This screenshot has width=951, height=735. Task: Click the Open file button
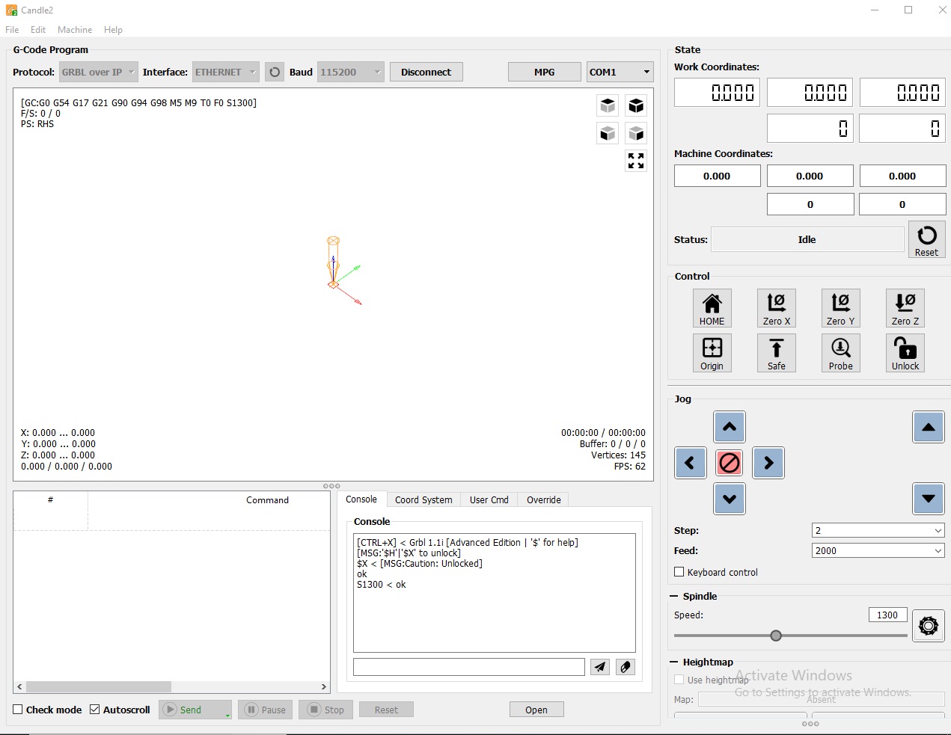click(536, 710)
